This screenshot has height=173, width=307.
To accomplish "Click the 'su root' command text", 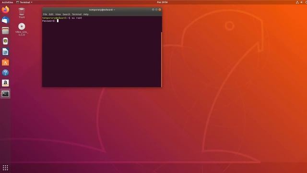I will (x=77, y=18).
